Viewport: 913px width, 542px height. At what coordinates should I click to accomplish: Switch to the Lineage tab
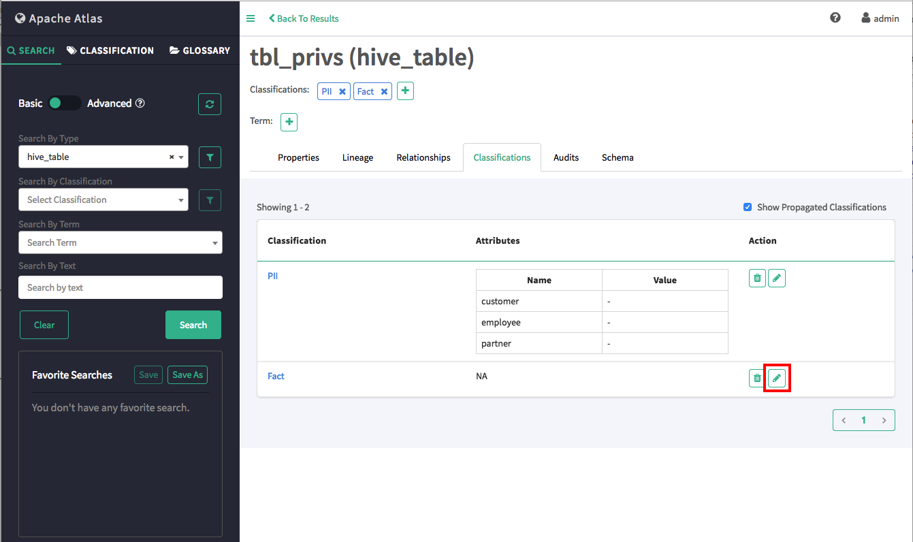(357, 157)
